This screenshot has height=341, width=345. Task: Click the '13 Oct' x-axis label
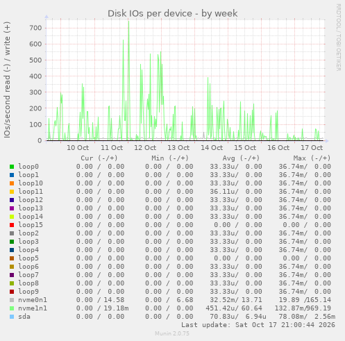(x=178, y=148)
